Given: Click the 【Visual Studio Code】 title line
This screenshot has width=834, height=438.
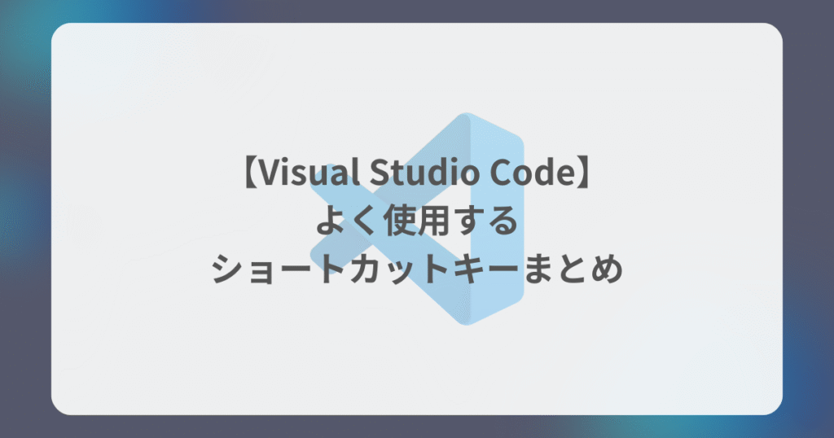Looking at the screenshot, I should pyautogui.click(x=417, y=173).
